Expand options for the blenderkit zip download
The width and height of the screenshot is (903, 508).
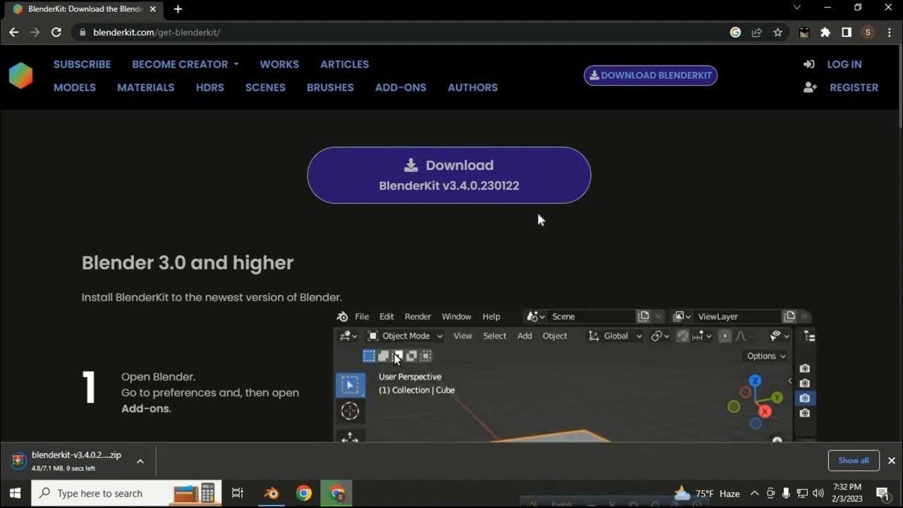(140, 461)
